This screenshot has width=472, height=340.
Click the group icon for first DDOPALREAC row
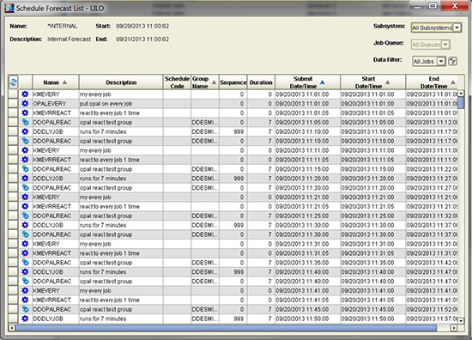coord(25,122)
